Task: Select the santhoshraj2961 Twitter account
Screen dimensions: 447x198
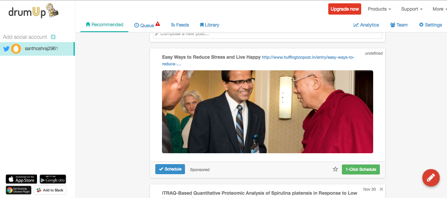Action: [37, 49]
